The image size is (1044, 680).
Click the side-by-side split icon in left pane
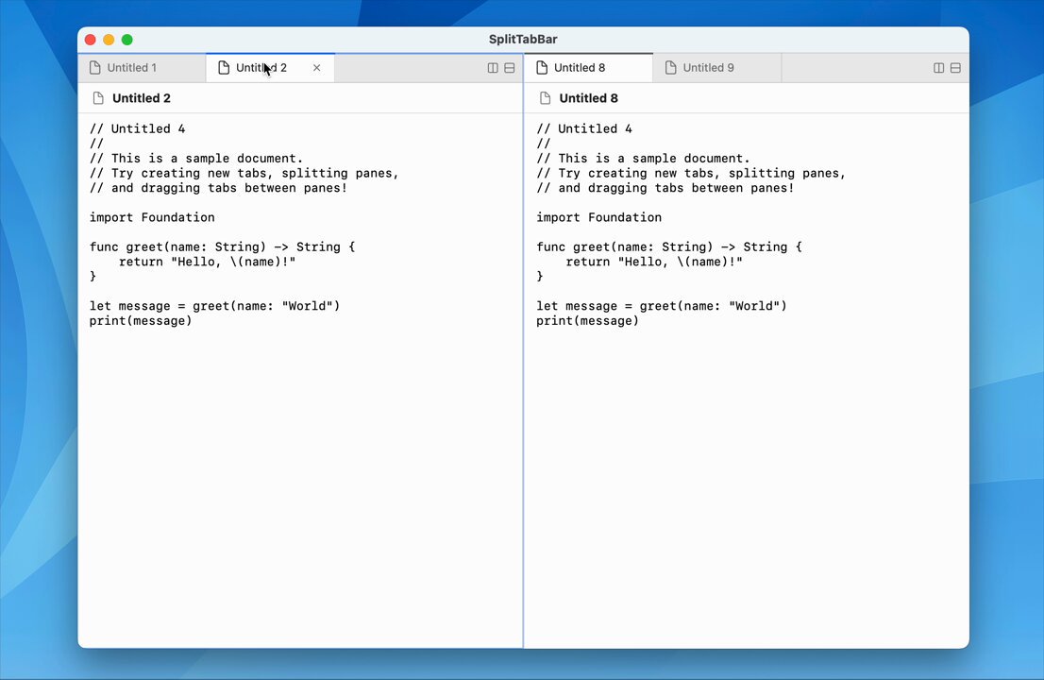coord(493,68)
